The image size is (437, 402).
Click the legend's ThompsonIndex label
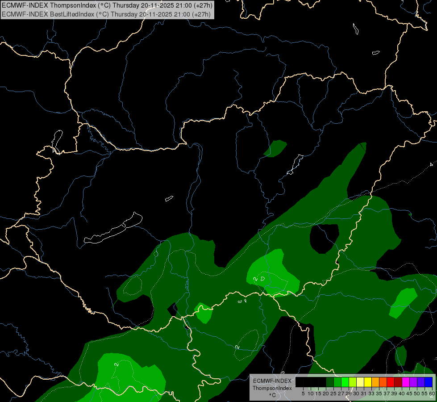pos(272,388)
